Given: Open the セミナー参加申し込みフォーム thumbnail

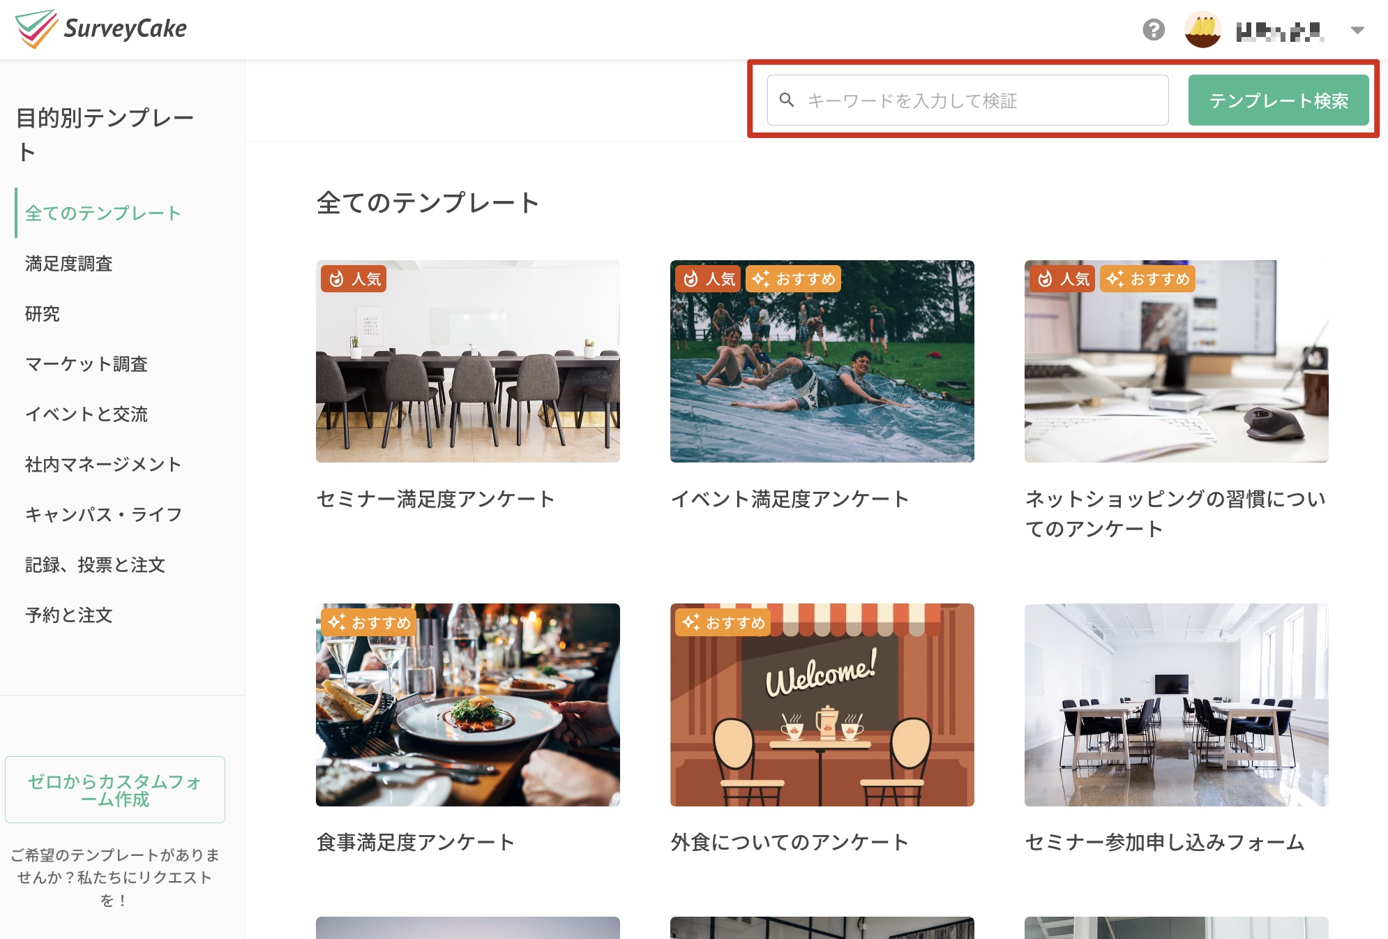Looking at the screenshot, I should [1177, 705].
